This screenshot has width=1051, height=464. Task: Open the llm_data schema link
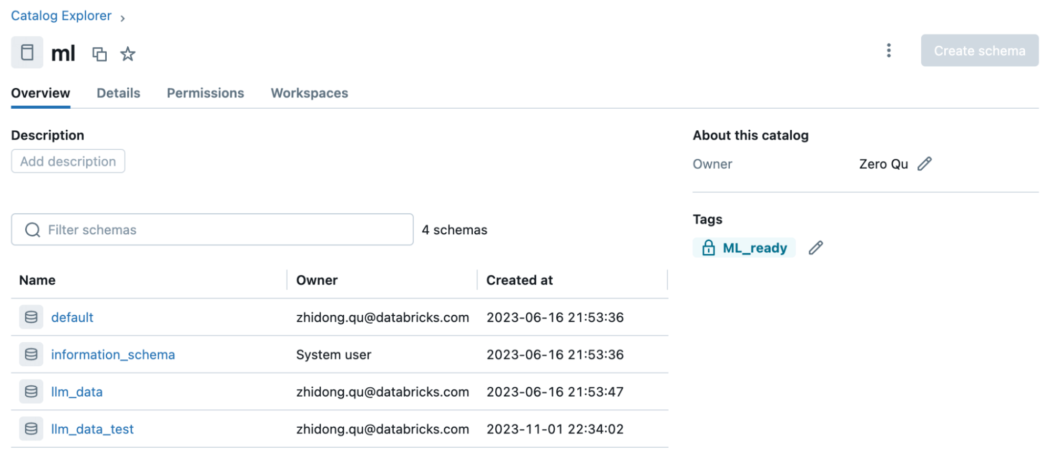[77, 392]
